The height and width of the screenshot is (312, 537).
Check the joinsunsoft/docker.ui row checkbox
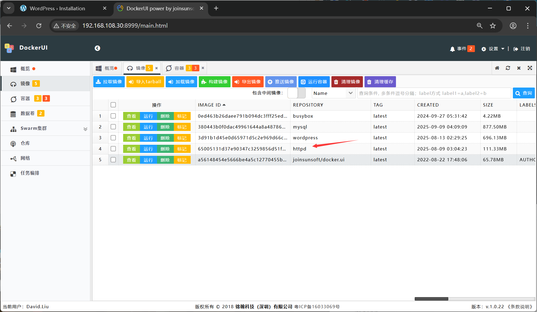click(x=113, y=160)
